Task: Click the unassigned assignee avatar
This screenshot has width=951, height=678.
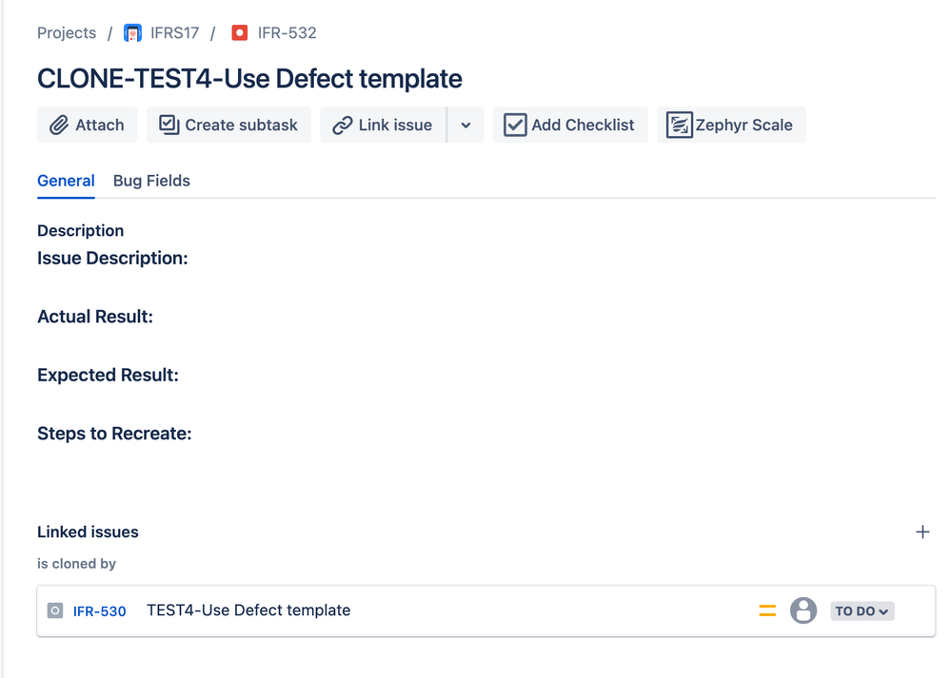Action: 803,610
